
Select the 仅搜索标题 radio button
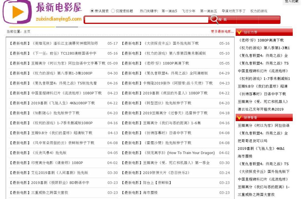coord(113,11)
